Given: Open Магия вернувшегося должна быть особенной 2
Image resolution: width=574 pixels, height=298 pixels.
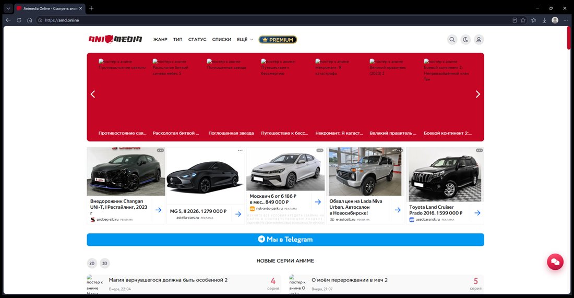Looking at the screenshot, I should [x=168, y=280].
